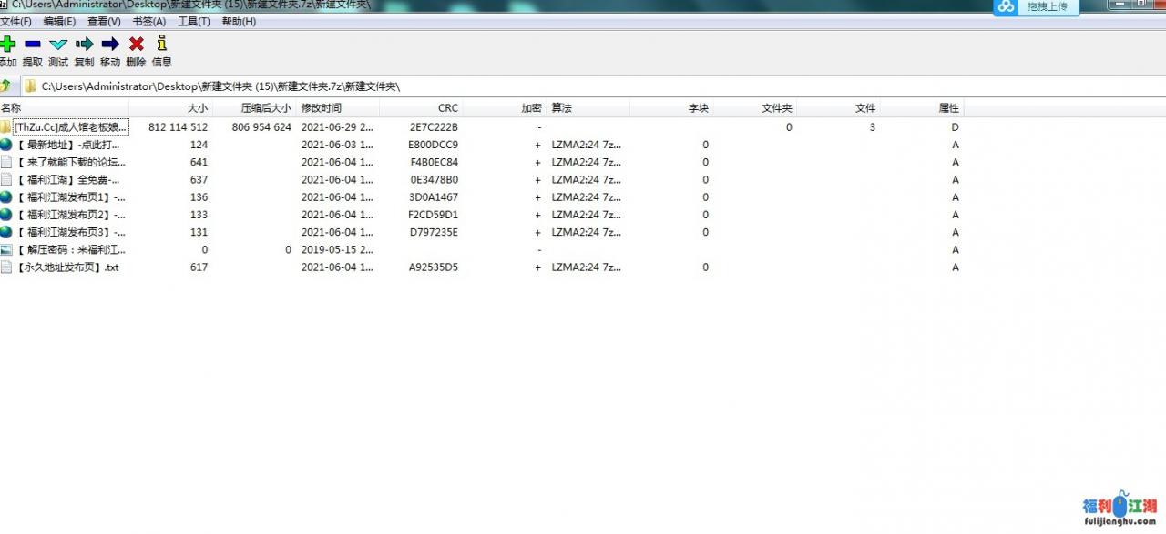Sort files by the 大小 column header

(197, 107)
